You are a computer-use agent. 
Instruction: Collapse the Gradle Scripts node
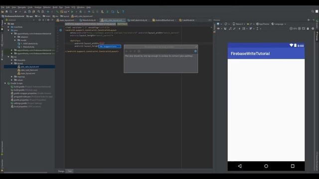click(5, 84)
